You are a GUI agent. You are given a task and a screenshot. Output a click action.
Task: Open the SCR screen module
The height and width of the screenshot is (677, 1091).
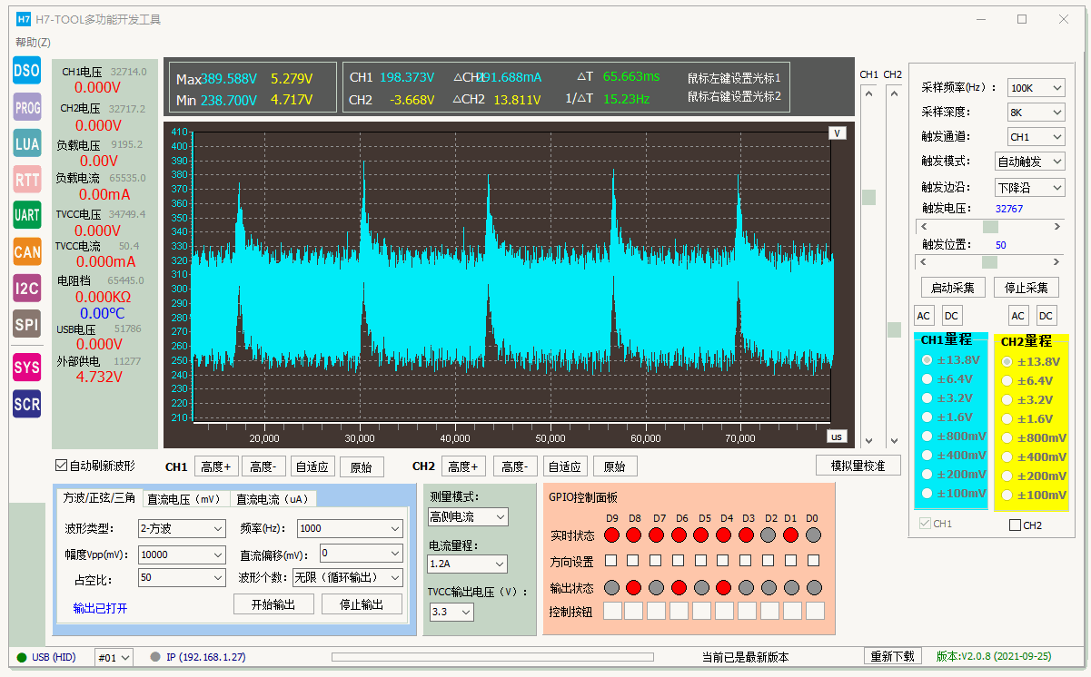coord(26,403)
